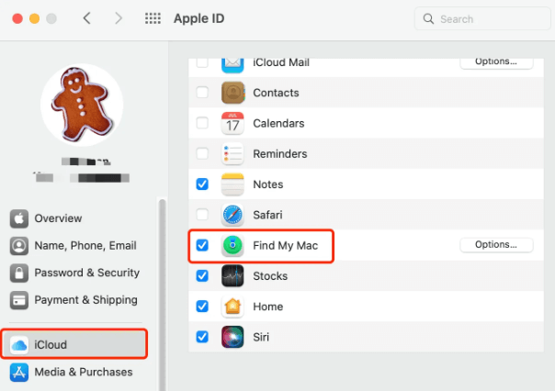The image size is (555, 391).
Task: Click the Home app icon
Action: (233, 307)
